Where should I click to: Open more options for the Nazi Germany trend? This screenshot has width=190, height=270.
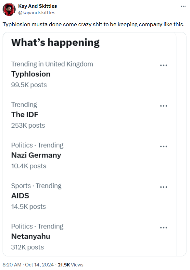click(x=164, y=146)
